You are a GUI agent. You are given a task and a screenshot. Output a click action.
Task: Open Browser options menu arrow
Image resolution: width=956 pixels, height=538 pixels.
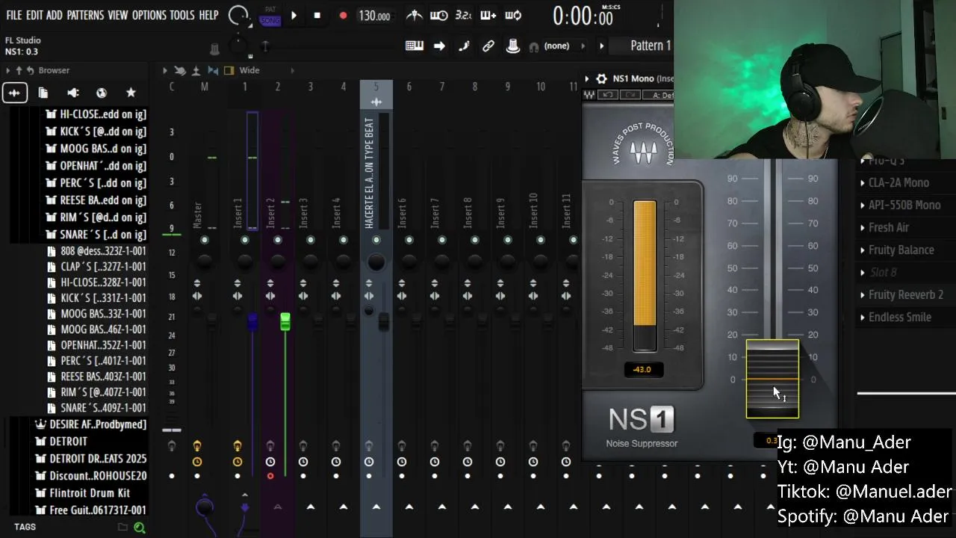[x=7, y=70]
